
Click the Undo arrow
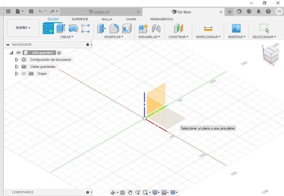(41, 11)
